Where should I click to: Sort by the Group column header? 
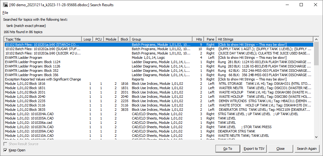pyautogui.click(x=161, y=39)
